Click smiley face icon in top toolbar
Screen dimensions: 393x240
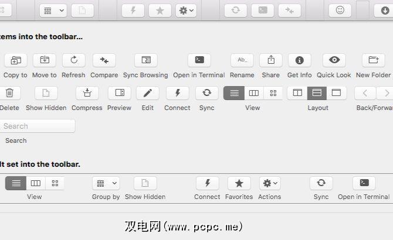coord(340,11)
